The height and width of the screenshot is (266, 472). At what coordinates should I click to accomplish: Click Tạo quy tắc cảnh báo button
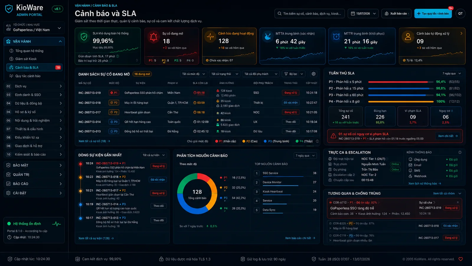[433, 14]
